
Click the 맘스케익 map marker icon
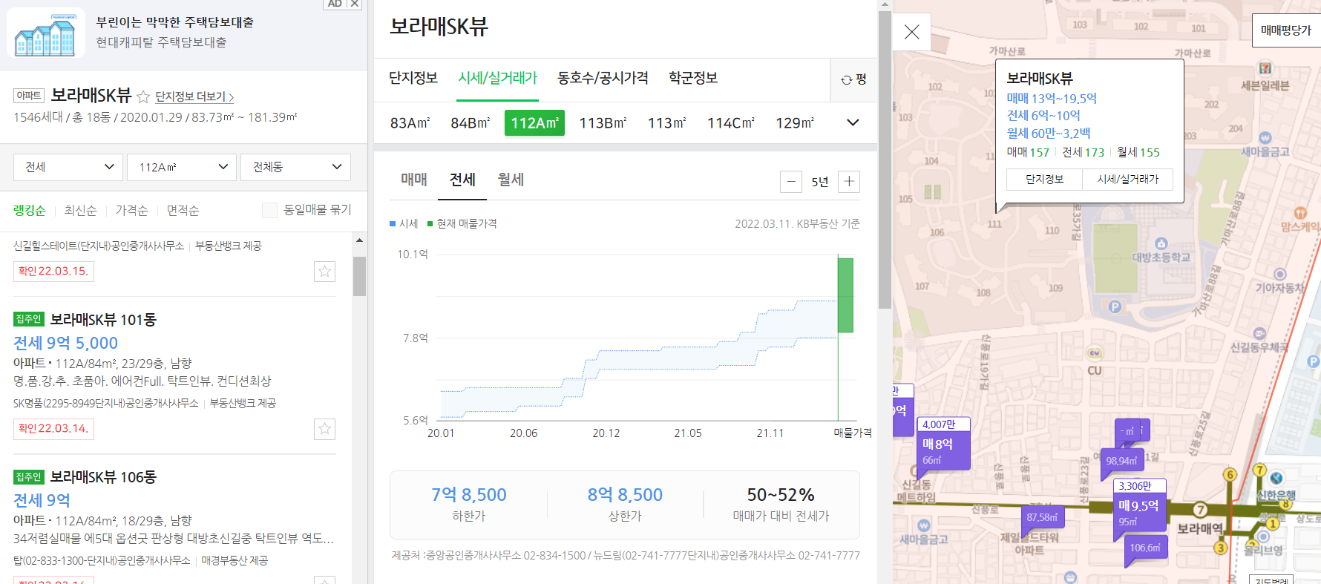1299,213
